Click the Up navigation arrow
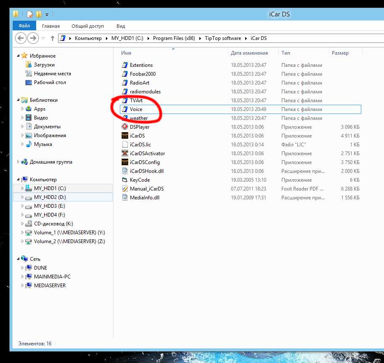 [x=53, y=38]
